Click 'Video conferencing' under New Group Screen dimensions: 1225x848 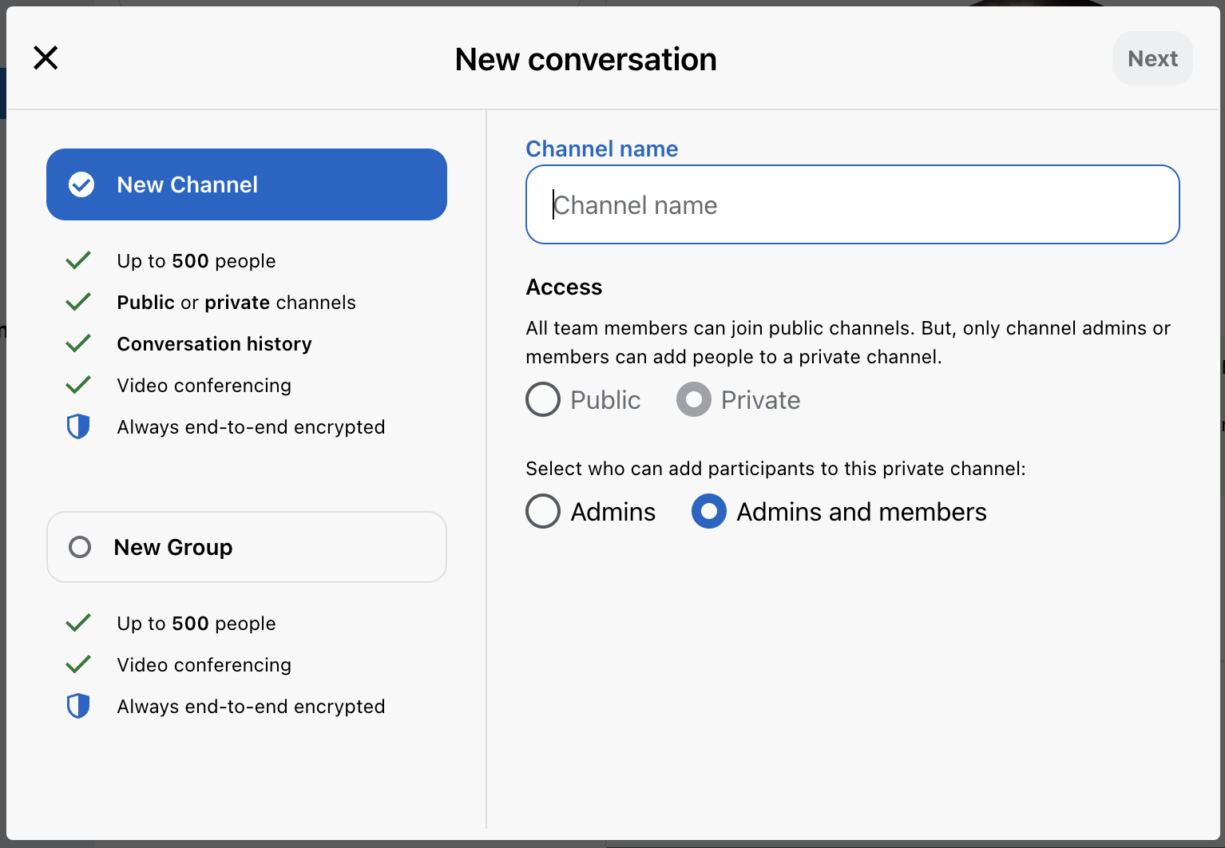(x=204, y=664)
